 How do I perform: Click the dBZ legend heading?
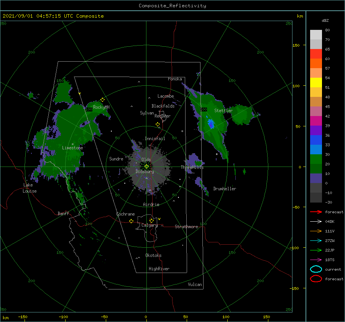coord(325,20)
